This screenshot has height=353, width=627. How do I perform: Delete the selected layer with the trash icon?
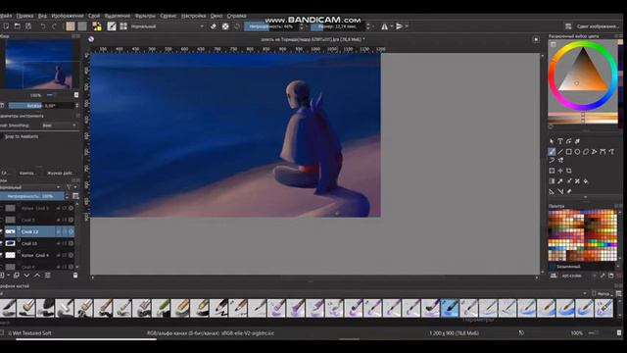point(75,276)
